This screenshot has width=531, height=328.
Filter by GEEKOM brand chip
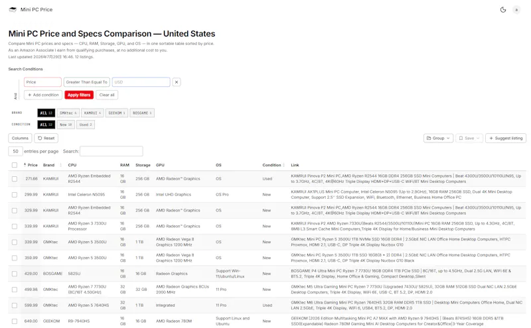[117, 113]
